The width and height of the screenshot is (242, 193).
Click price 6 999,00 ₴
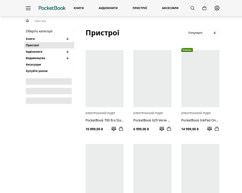(x=141, y=129)
